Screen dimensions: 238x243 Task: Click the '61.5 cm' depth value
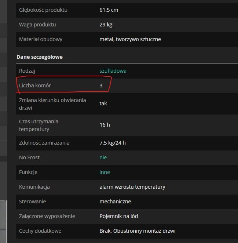[109, 10]
